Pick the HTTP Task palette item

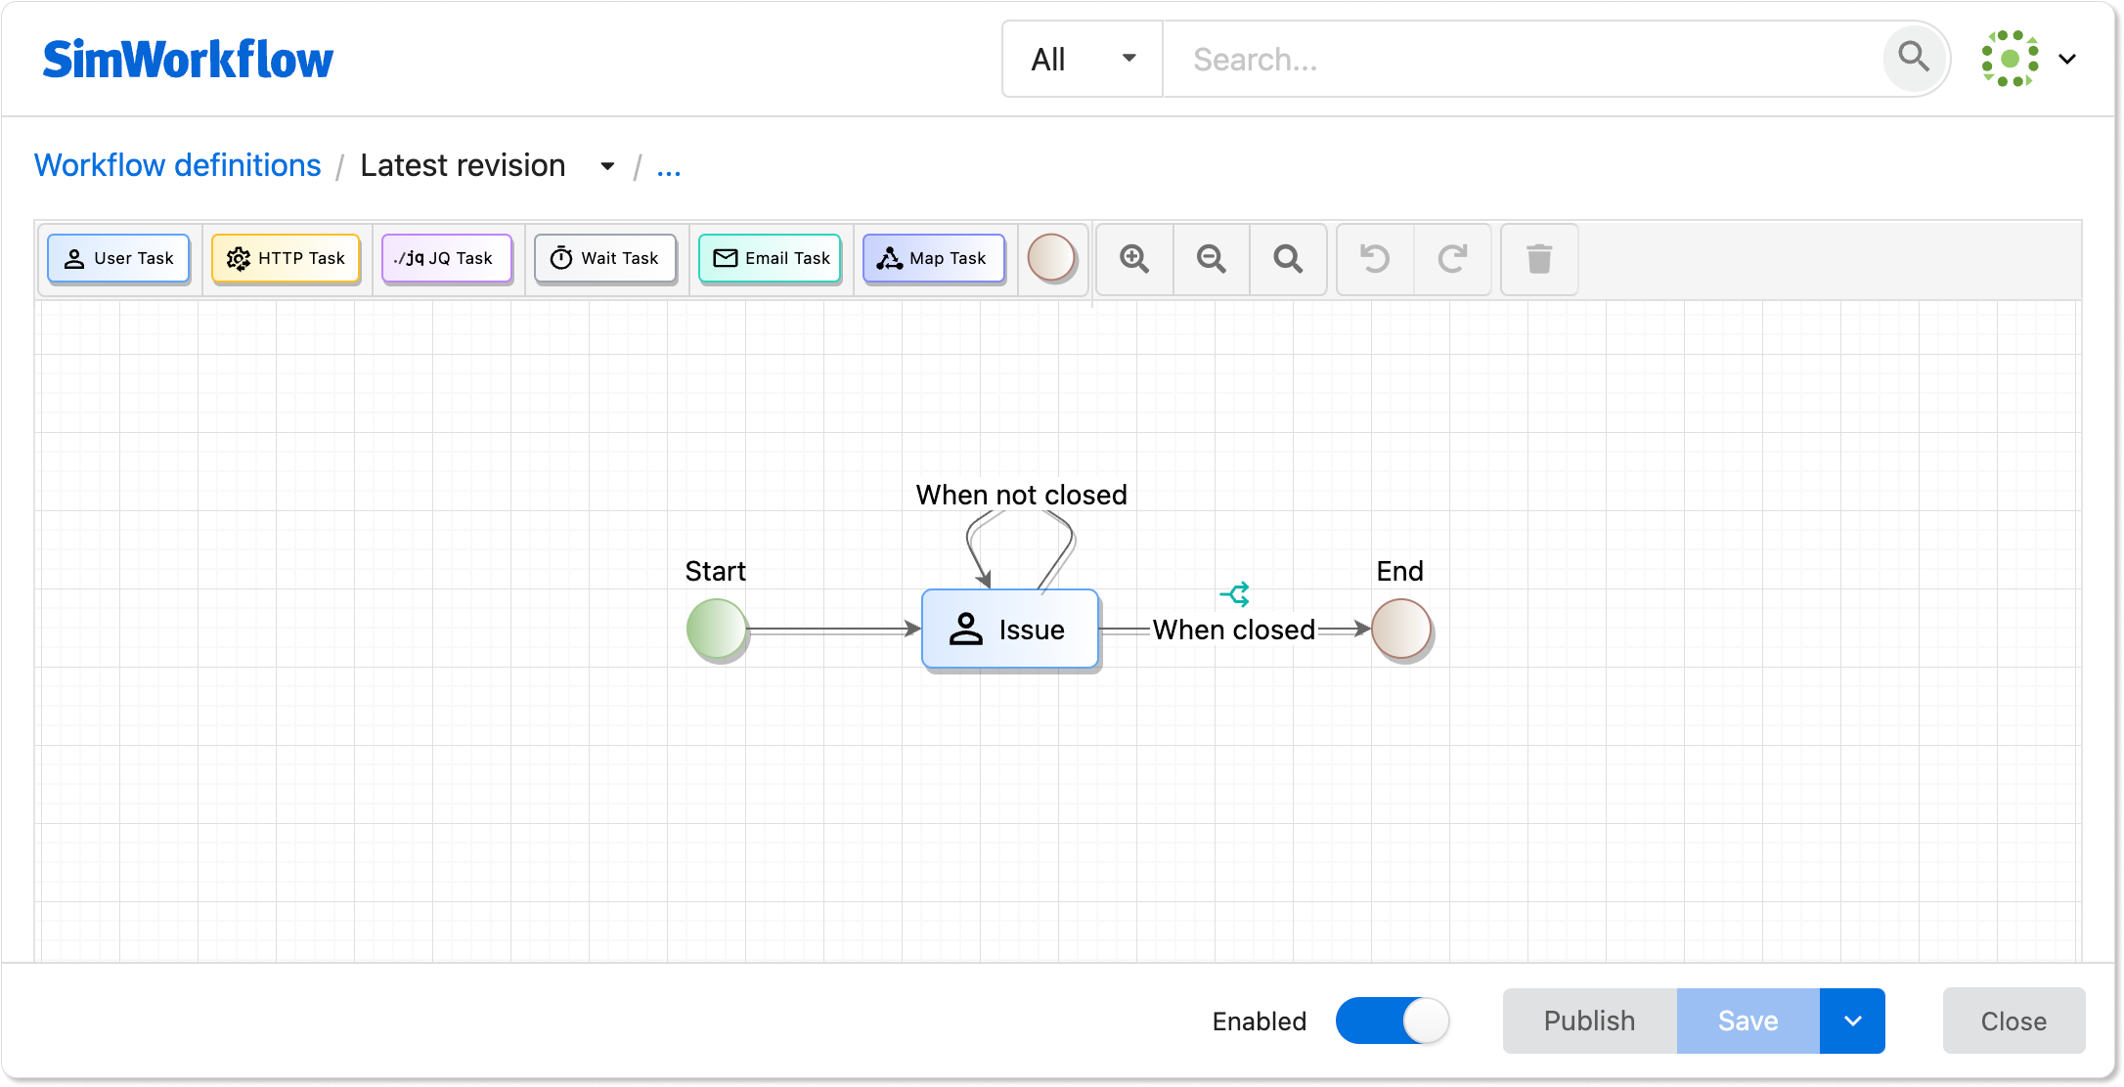[286, 258]
